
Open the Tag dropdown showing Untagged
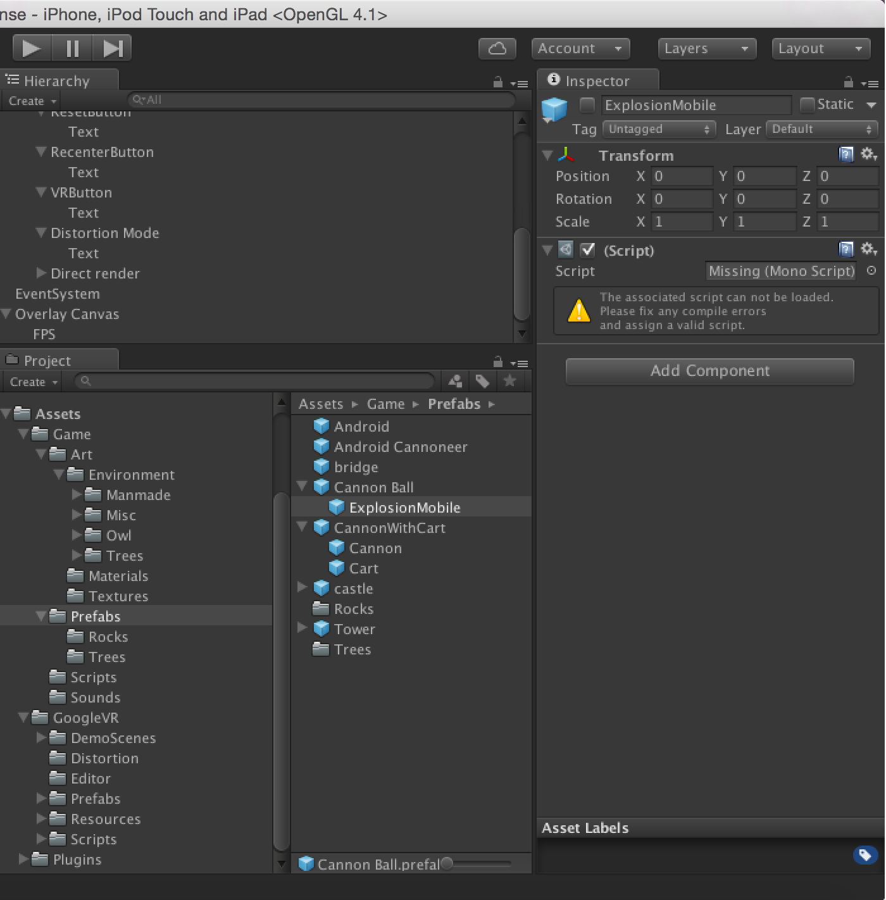coord(659,129)
